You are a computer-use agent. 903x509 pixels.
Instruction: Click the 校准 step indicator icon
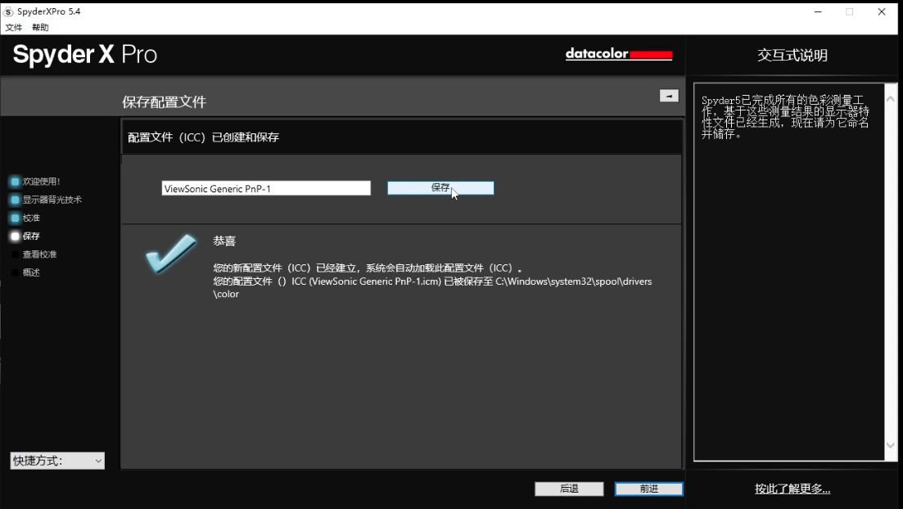point(15,218)
